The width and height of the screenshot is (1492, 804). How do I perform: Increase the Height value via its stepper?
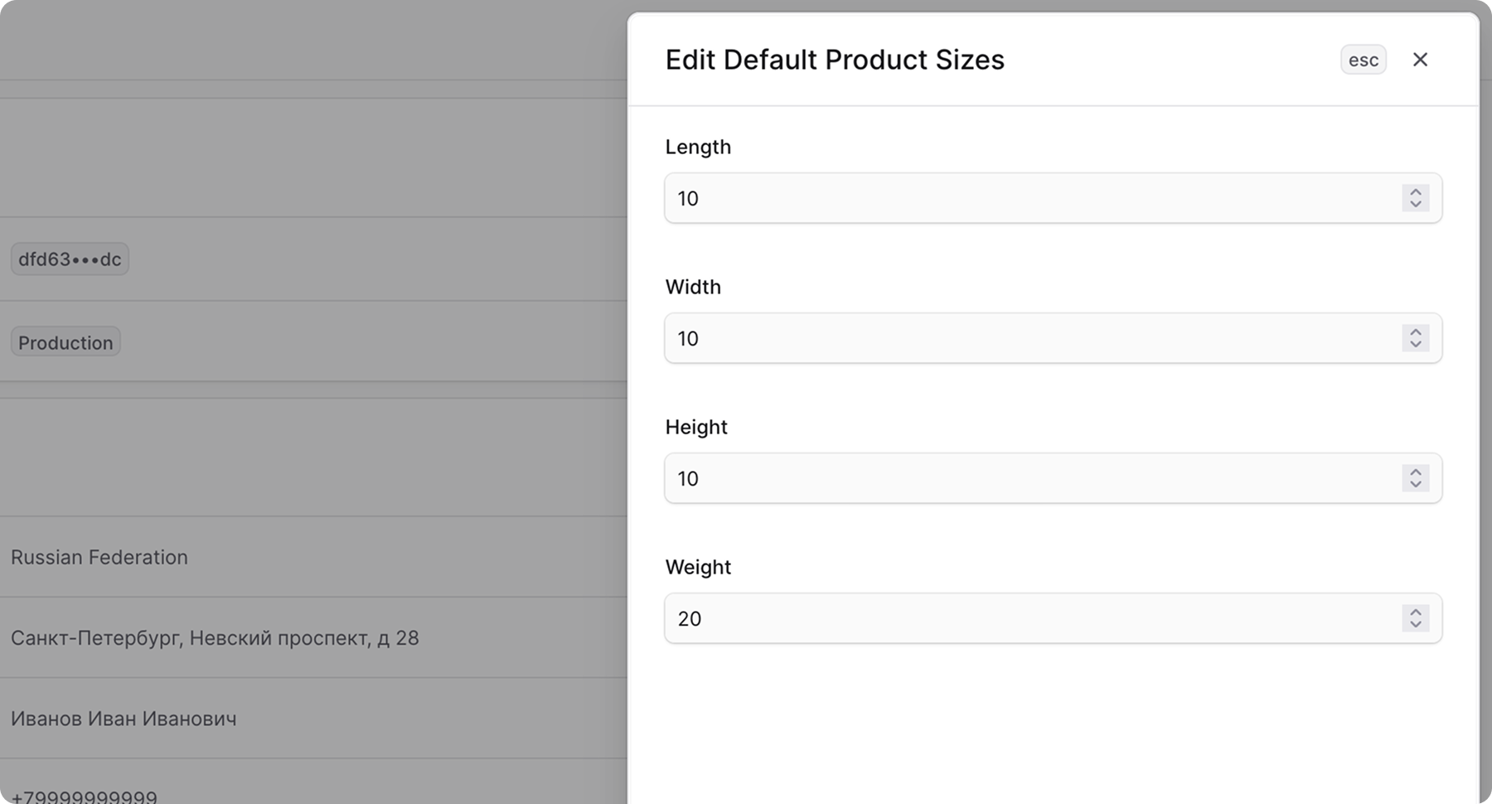(x=1416, y=472)
